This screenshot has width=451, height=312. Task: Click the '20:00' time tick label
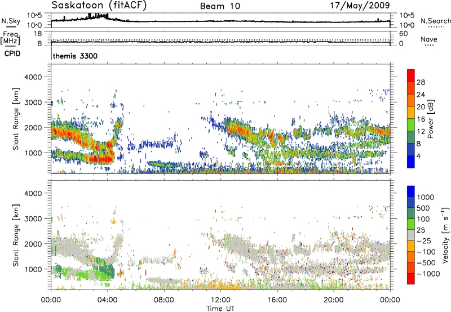tap(334, 300)
